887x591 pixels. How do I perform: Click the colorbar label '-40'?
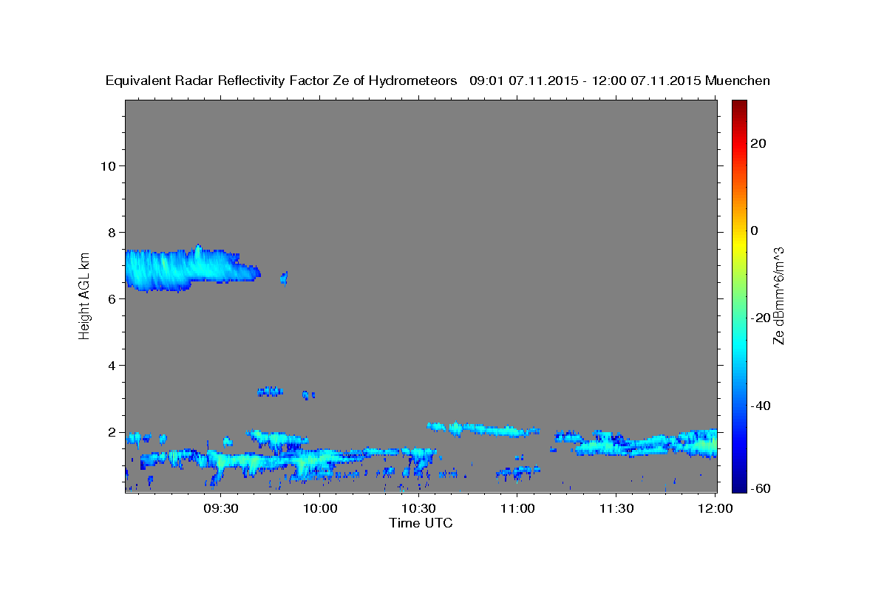pos(761,405)
